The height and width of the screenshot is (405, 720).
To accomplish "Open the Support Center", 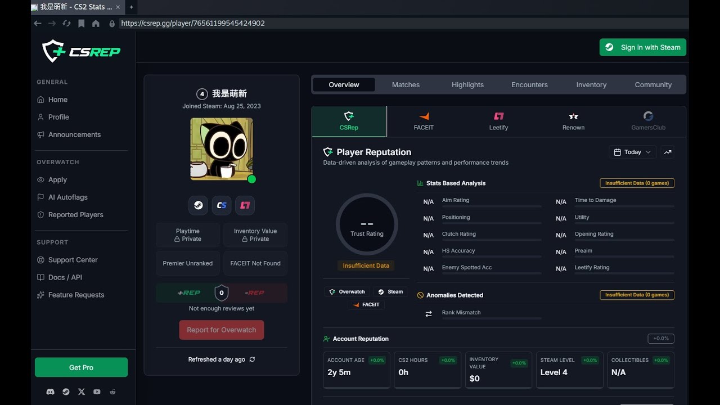I will (67, 260).
